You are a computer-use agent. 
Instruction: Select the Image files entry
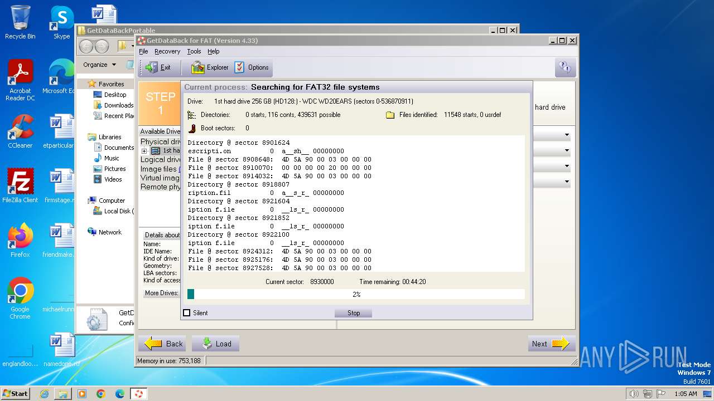tap(160, 169)
